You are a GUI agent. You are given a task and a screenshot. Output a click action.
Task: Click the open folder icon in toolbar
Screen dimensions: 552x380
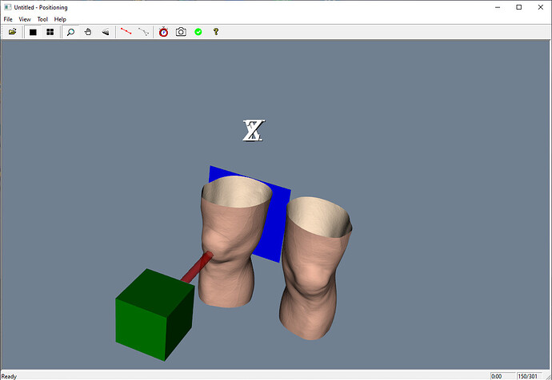[13, 32]
